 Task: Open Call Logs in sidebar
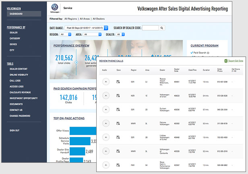point(15,81)
